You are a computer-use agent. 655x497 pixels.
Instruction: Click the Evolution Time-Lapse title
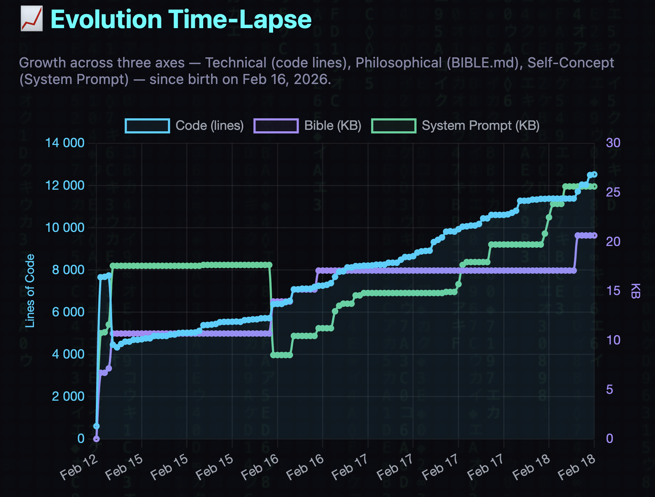tap(180, 20)
